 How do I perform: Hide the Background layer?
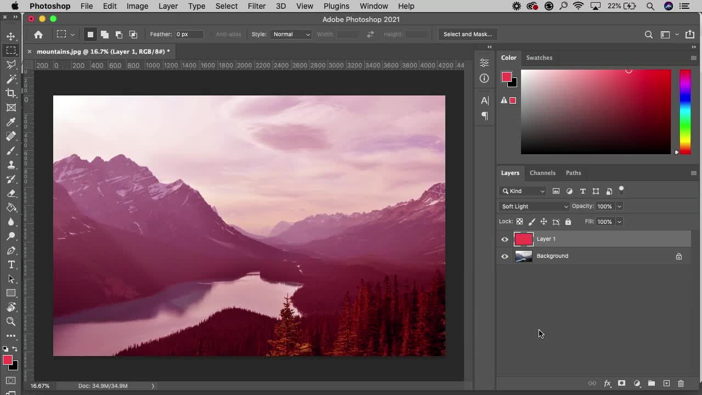coord(505,256)
